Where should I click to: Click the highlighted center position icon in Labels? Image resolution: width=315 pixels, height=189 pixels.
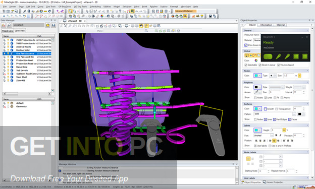click(x=274, y=141)
